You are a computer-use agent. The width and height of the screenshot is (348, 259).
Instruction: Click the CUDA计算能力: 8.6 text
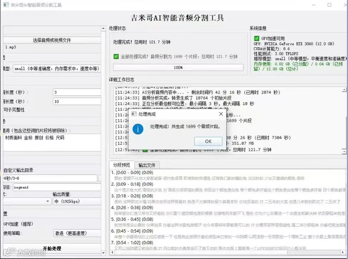pyautogui.click(x=272, y=49)
